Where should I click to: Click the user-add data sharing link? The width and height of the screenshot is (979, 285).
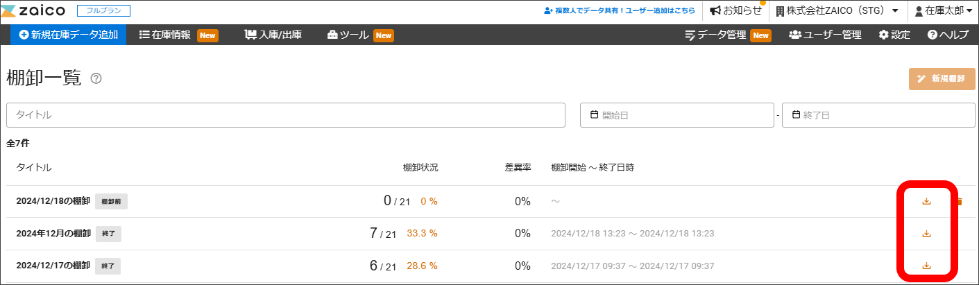(x=620, y=11)
